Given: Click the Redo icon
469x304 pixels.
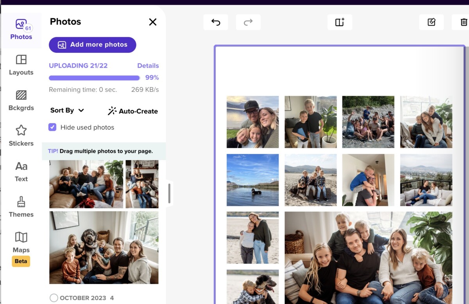Looking at the screenshot, I should point(248,22).
